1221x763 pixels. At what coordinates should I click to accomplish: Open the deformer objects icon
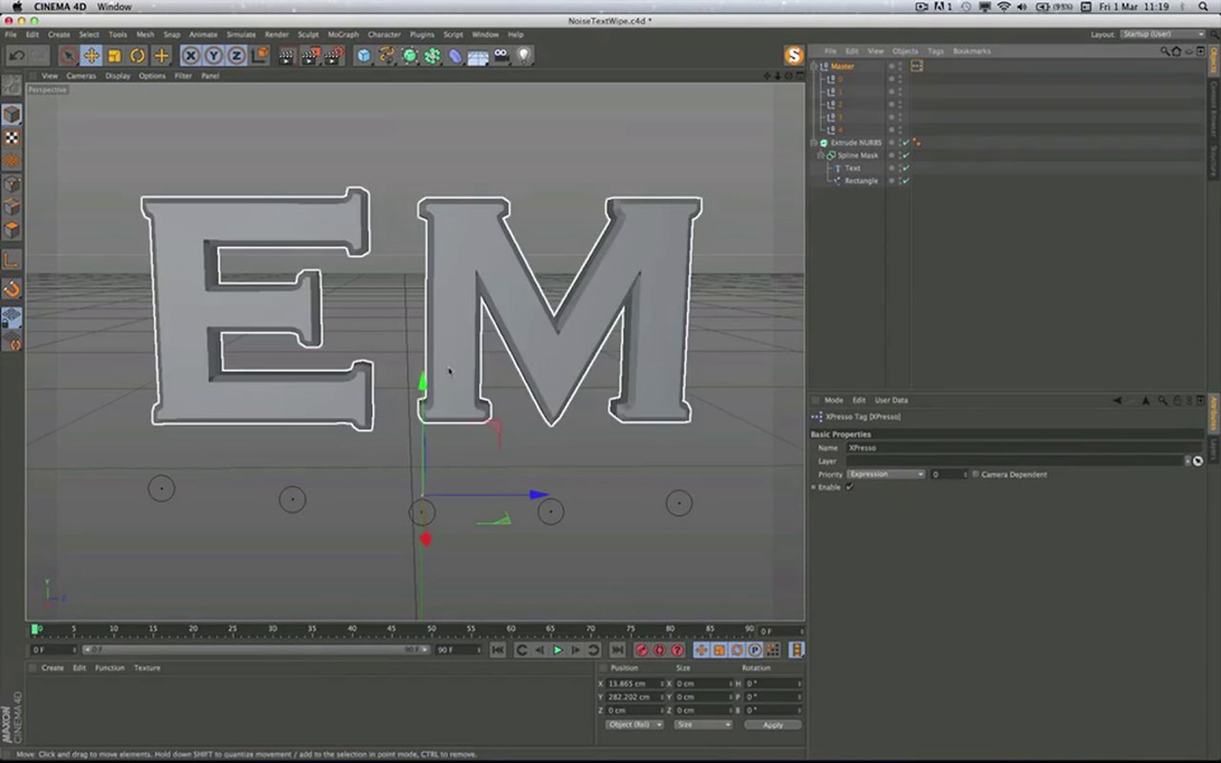[455, 55]
